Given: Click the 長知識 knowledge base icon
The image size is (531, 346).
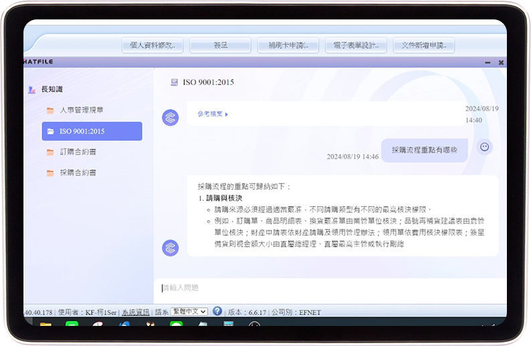Looking at the screenshot, I should click(x=31, y=90).
